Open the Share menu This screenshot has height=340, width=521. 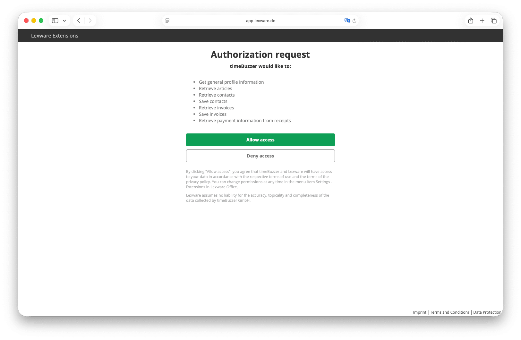point(471,21)
